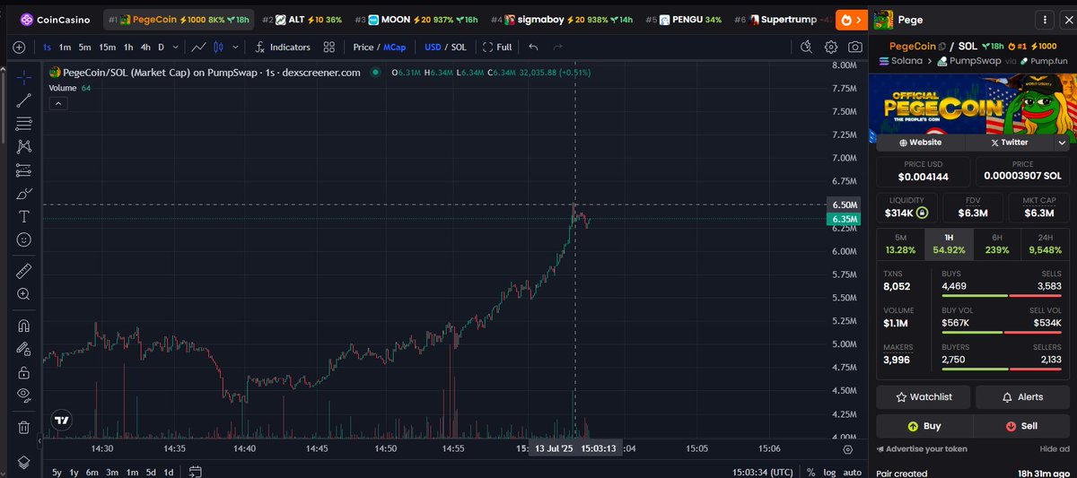Image resolution: width=1077 pixels, height=478 pixels.
Task: Select candlestick chart style
Action: coord(218,47)
